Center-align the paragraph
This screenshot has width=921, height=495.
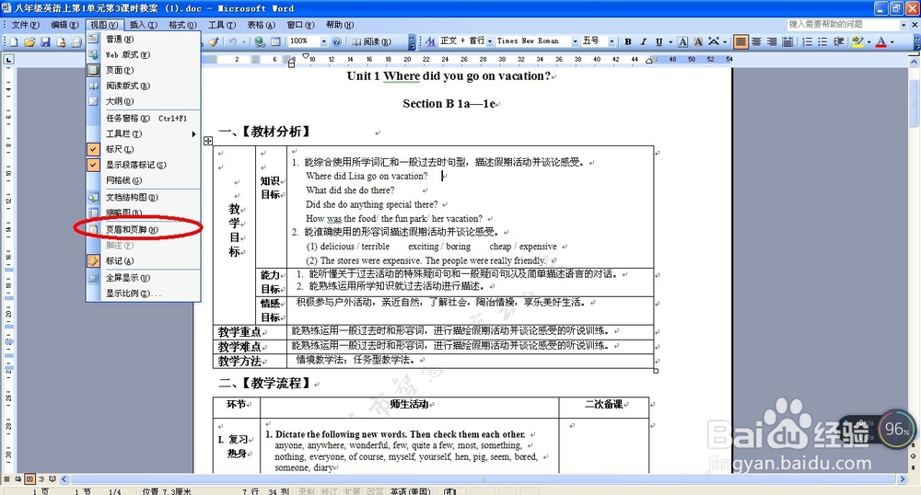click(756, 41)
